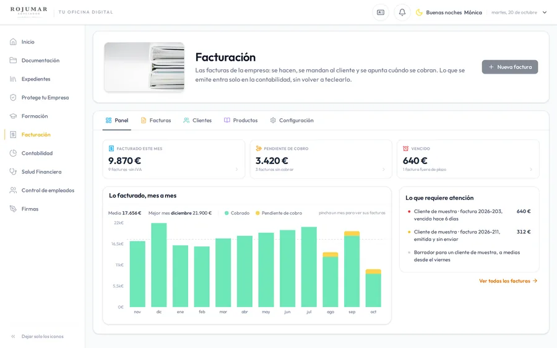Switch to the Clientes tab
This screenshot has width=557, height=348.
pos(197,121)
